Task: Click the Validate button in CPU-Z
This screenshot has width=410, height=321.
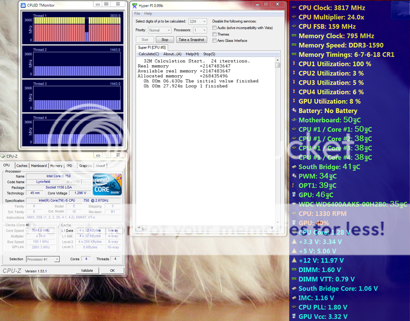Action: click(x=87, y=270)
